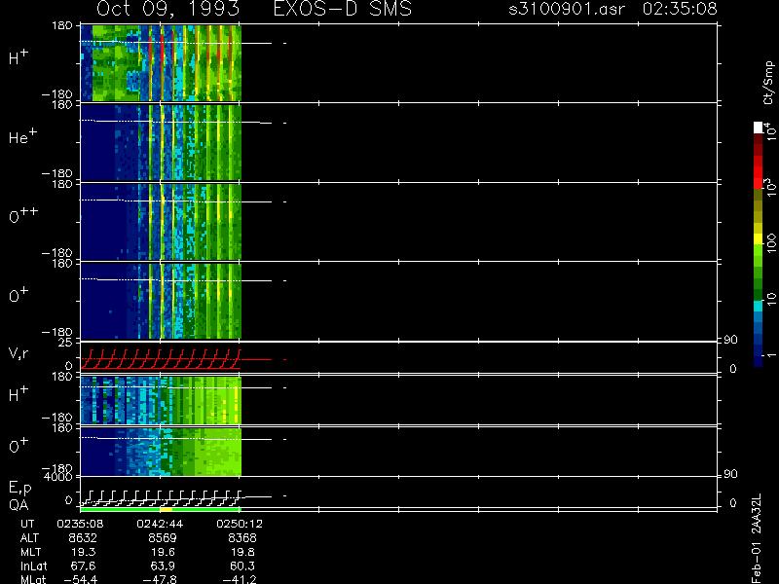Click the yellow segment in QA bar
This screenshot has width=779, height=584.
(166, 509)
